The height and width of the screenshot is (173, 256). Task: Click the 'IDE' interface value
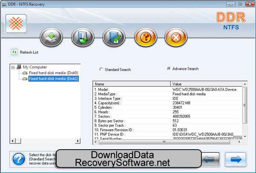[175, 99]
